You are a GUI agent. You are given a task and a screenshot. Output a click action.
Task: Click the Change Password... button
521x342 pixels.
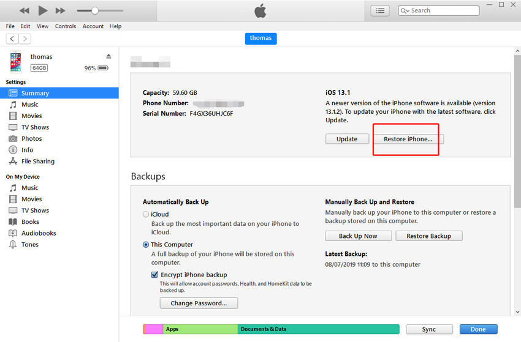(x=199, y=303)
